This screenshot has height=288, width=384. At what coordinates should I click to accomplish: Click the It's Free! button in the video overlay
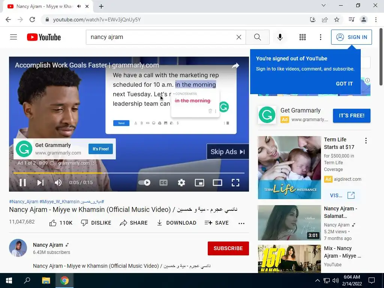coord(100,149)
